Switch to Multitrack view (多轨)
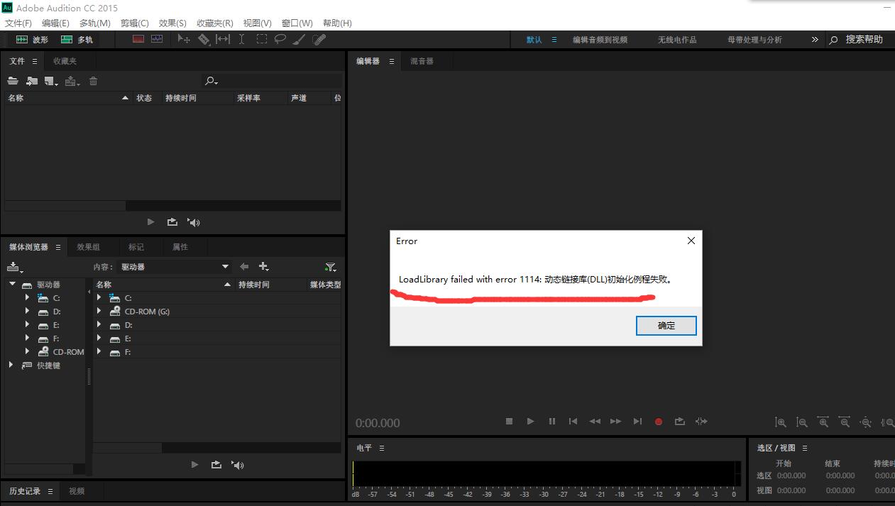This screenshot has height=506, width=895. point(77,40)
